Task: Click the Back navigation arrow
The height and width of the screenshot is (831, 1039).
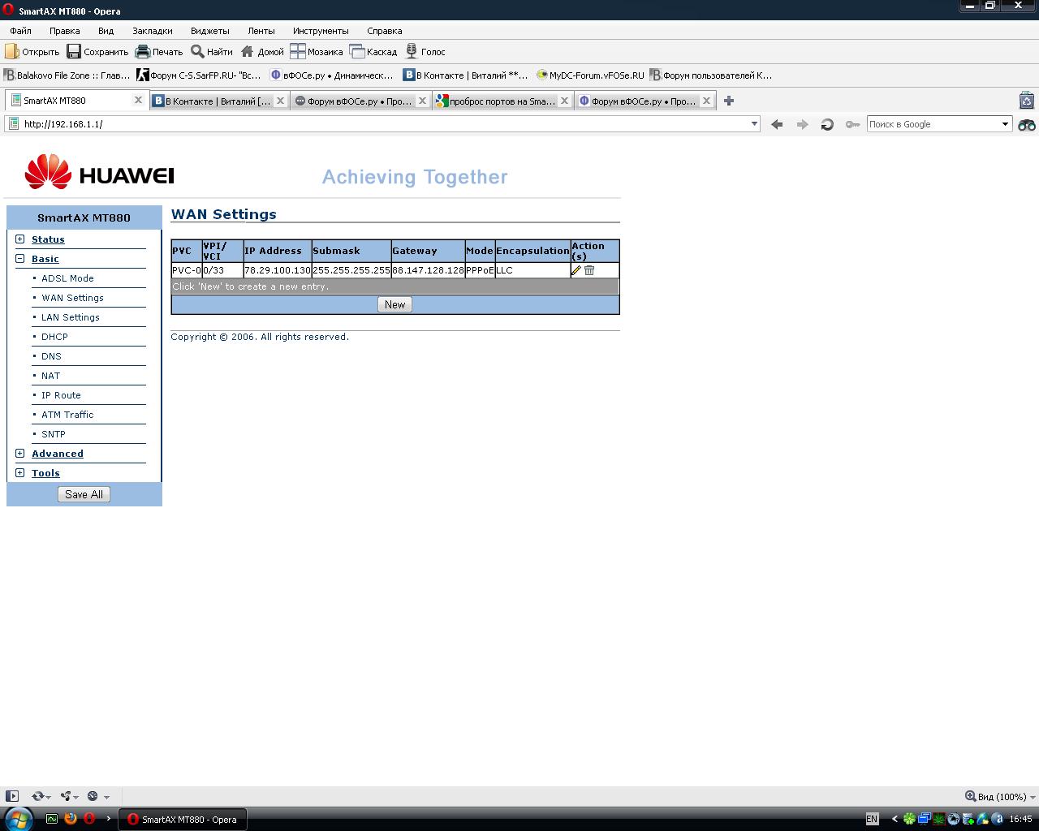Action: [x=777, y=124]
